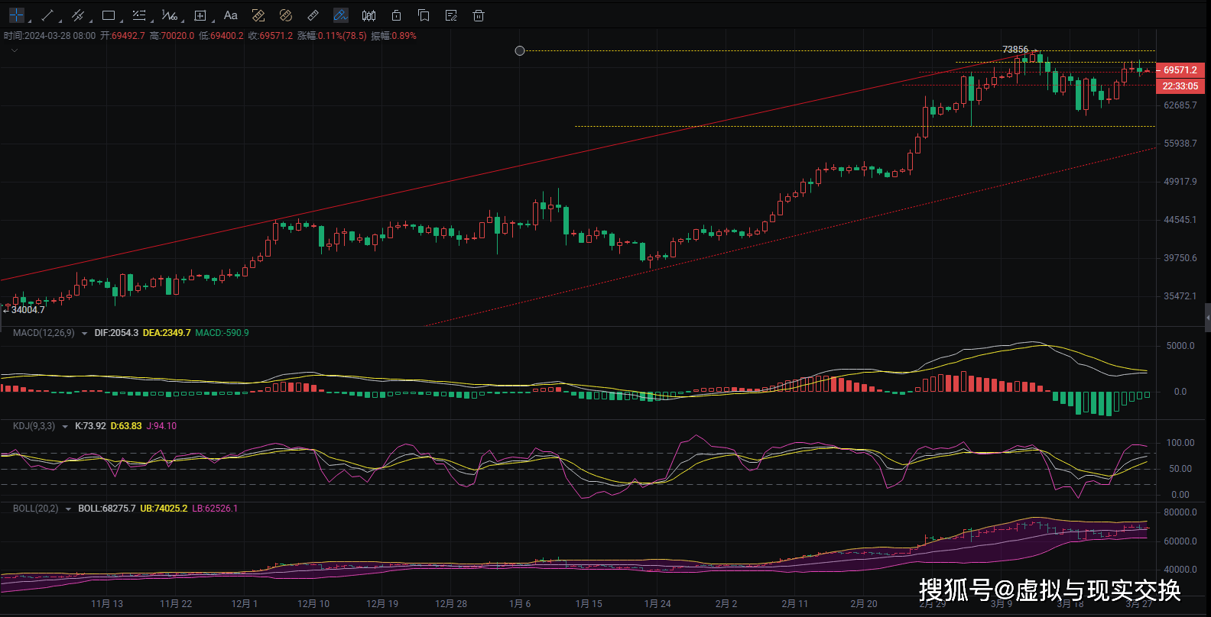Click the MACD:-590.9 value
The image size is (1211, 617).
(222, 333)
